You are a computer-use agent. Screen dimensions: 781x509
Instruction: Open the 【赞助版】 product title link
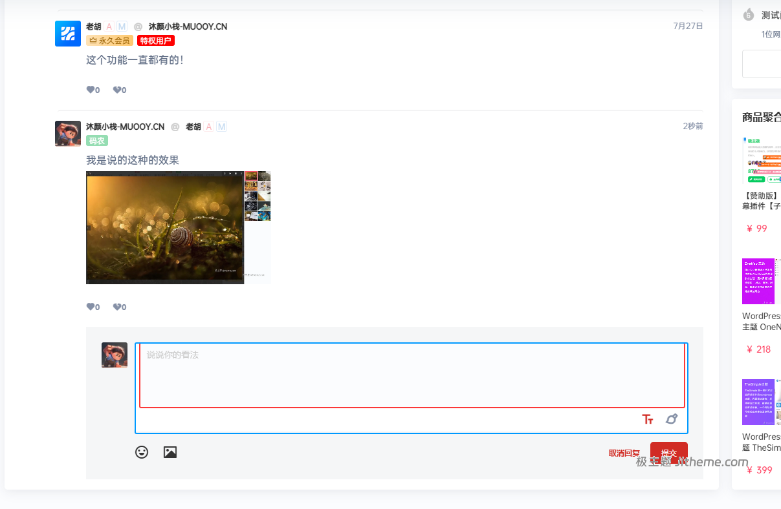click(x=762, y=201)
